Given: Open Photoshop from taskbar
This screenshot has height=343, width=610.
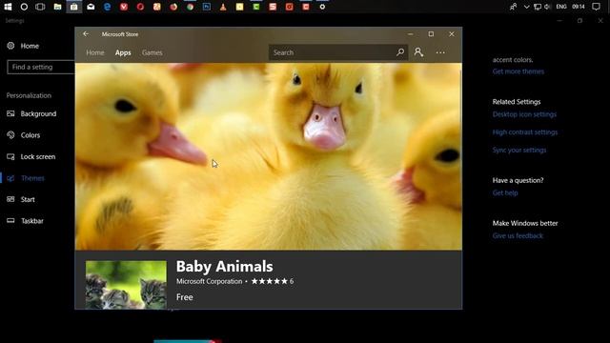Looking at the screenshot, I should pyautogui.click(x=207, y=7).
